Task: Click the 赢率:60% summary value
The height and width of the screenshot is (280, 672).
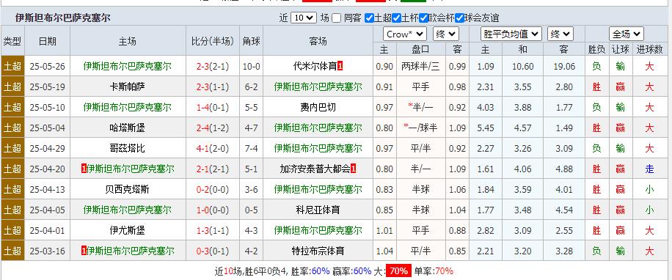Action: point(352,271)
